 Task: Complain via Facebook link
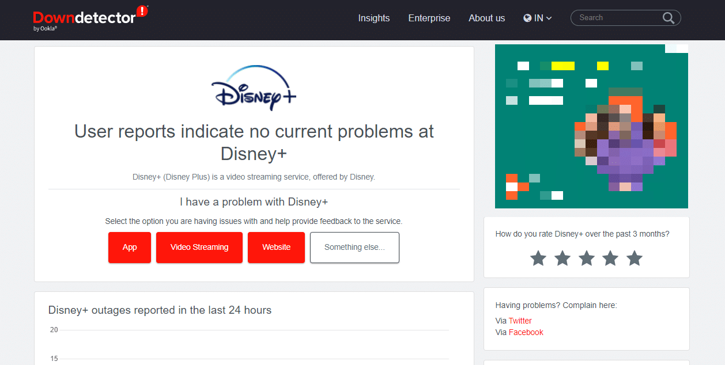pyautogui.click(x=526, y=332)
